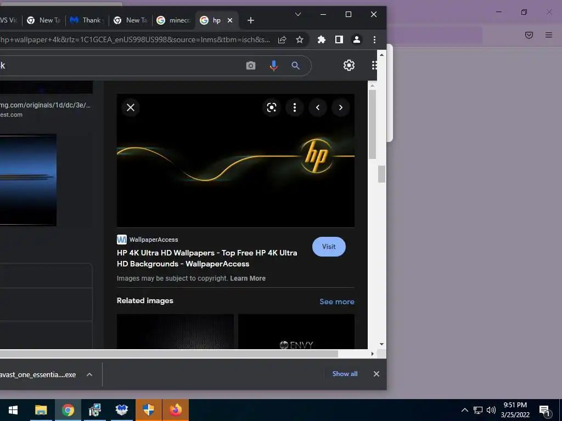The height and width of the screenshot is (421, 562).
Task: Click See more related images
Action: tap(337, 301)
